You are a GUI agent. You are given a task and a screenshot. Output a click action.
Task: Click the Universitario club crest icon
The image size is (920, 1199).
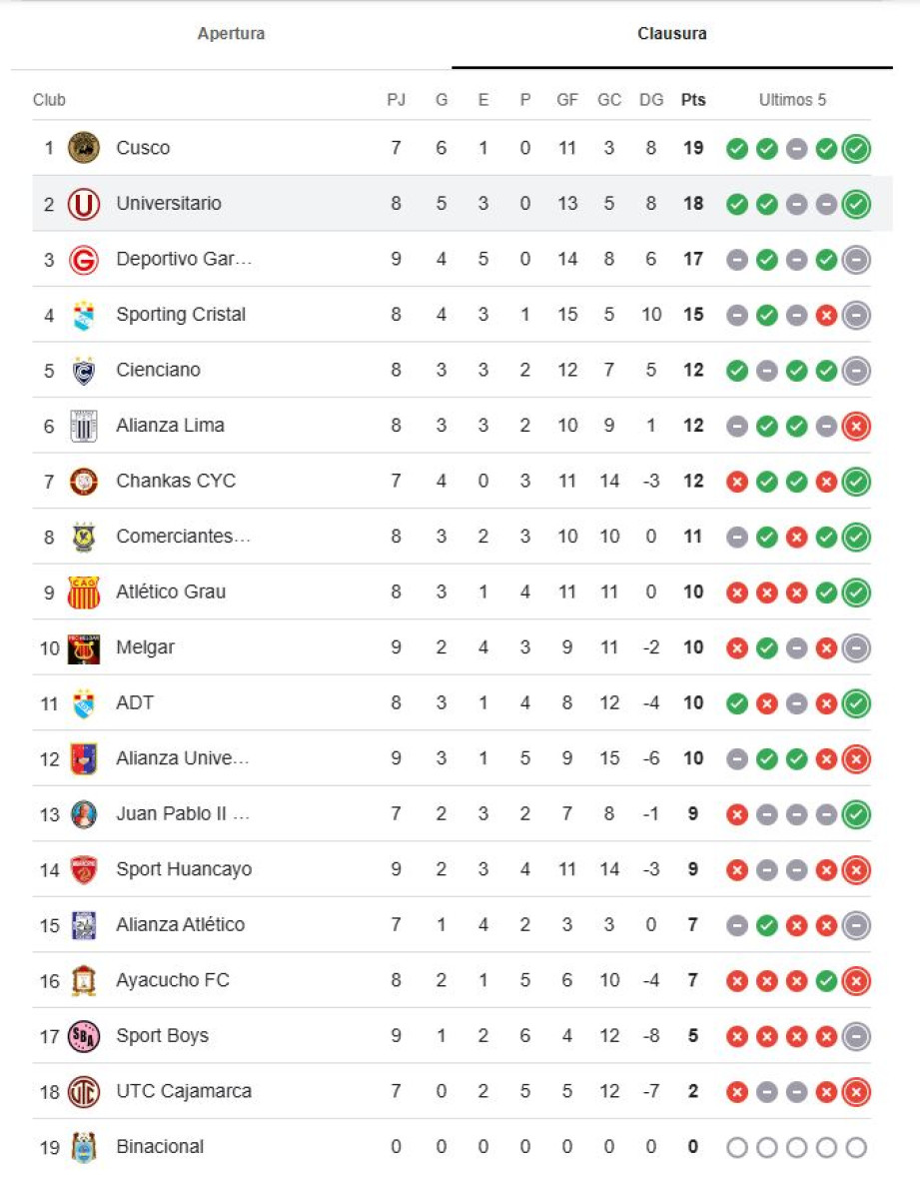coord(84,204)
